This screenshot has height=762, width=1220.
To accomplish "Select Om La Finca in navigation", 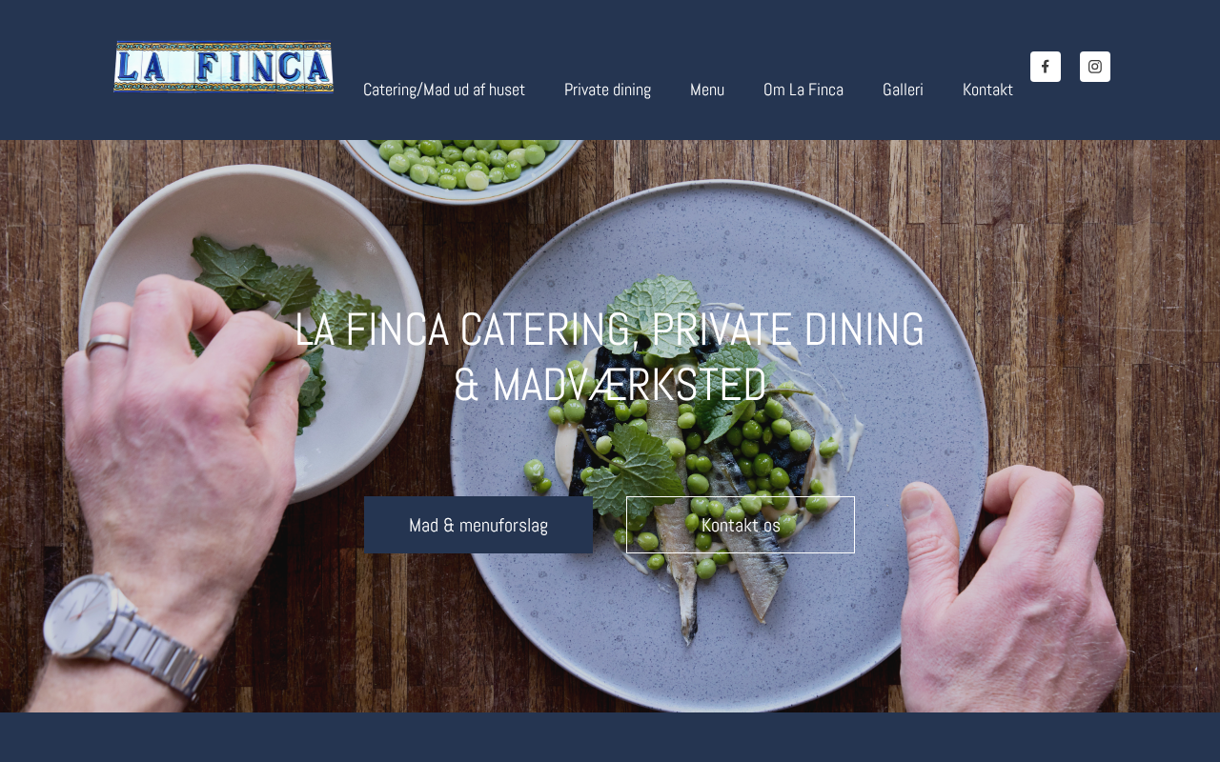I will (x=803, y=90).
